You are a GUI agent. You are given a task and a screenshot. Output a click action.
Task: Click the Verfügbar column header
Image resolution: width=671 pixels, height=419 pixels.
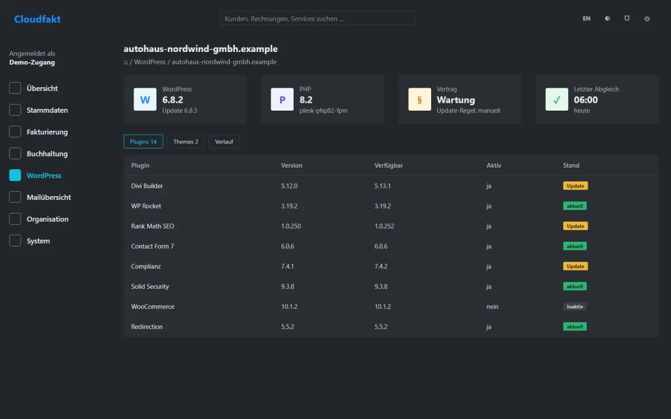click(x=389, y=165)
